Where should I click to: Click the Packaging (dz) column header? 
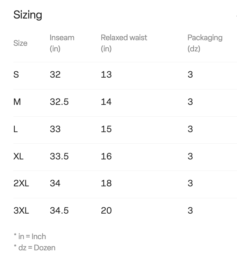point(204,43)
